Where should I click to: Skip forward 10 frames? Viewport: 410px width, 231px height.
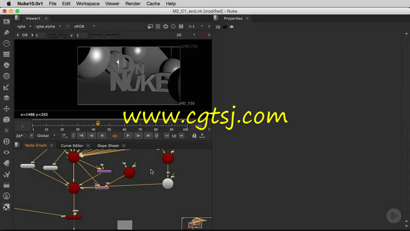click(181, 136)
